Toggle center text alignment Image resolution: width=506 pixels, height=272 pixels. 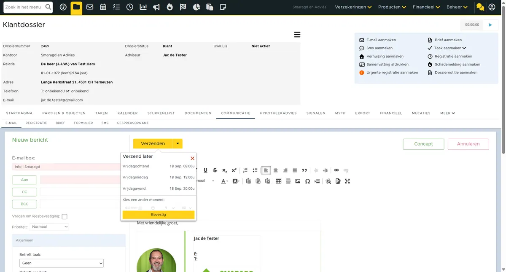click(x=276, y=170)
